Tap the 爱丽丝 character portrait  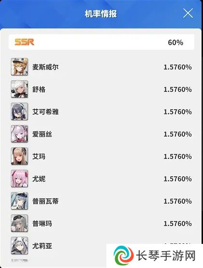click(x=19, y=134)
